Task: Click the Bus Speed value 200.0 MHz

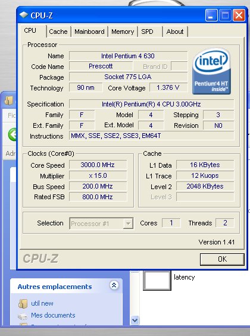Action: [x=98, y=186]
